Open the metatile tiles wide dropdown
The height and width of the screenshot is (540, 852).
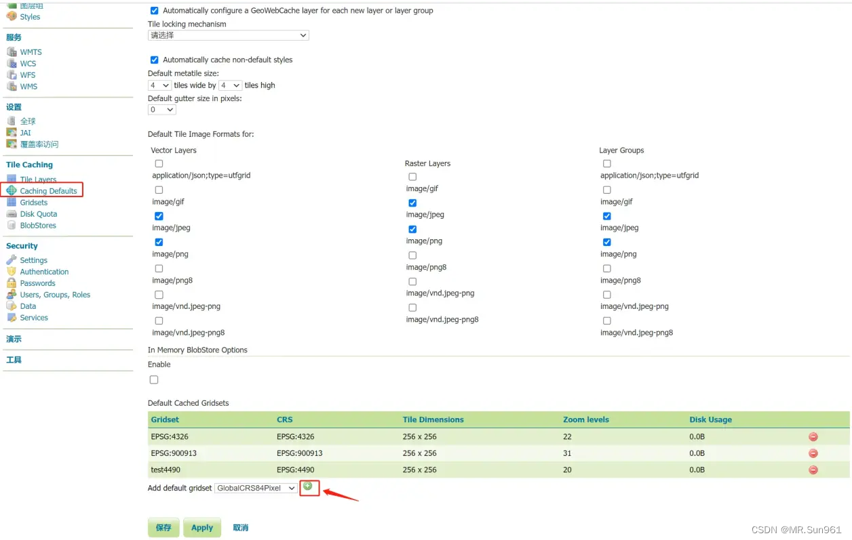(159, 85)
